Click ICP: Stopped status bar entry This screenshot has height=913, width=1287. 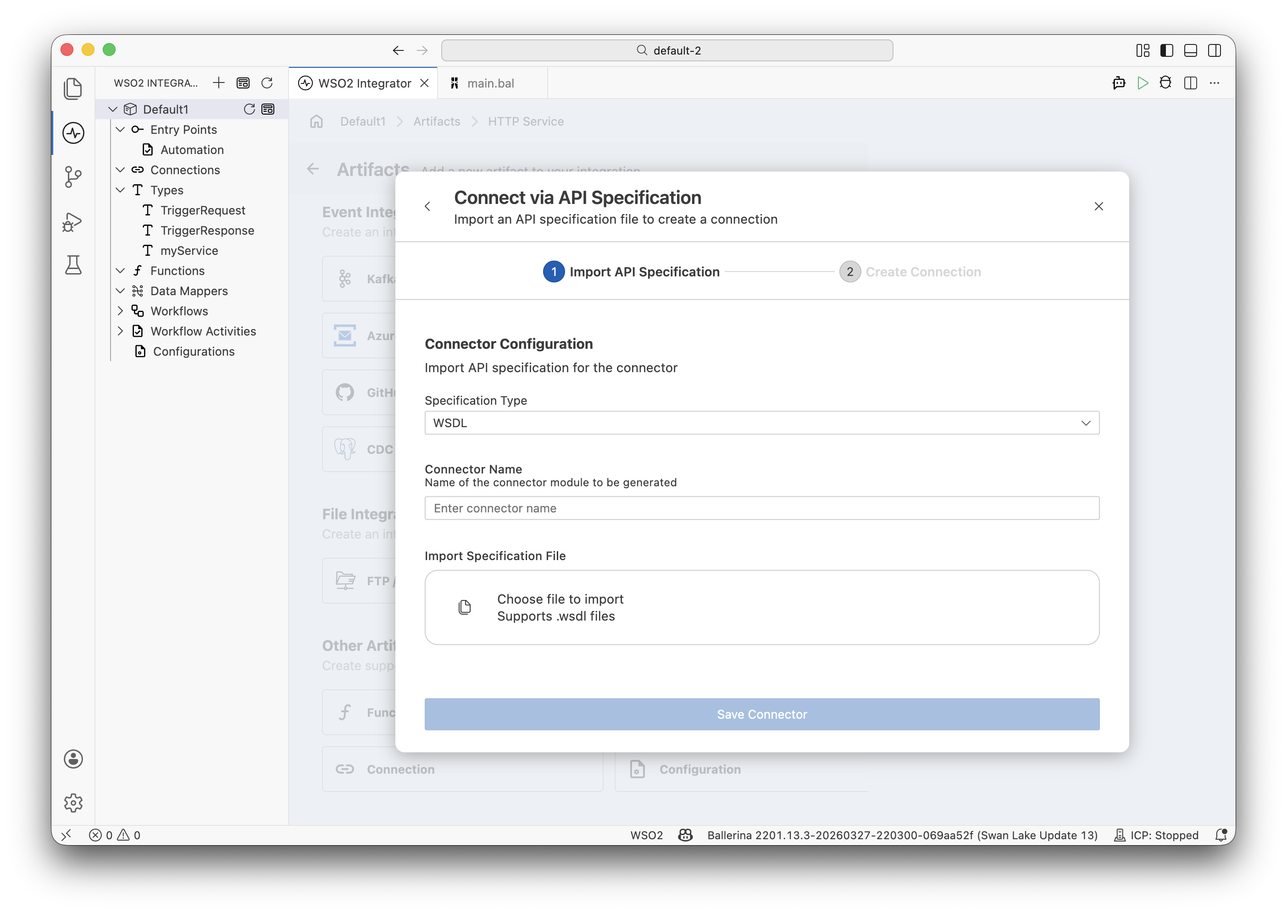(x=1156, y=836)
